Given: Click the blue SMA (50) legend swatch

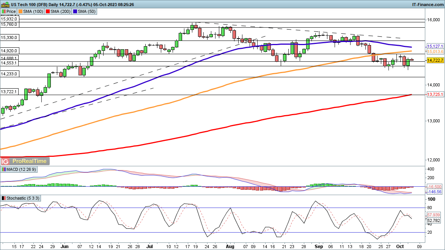Looking at the screenshot, I should point(75,12).
